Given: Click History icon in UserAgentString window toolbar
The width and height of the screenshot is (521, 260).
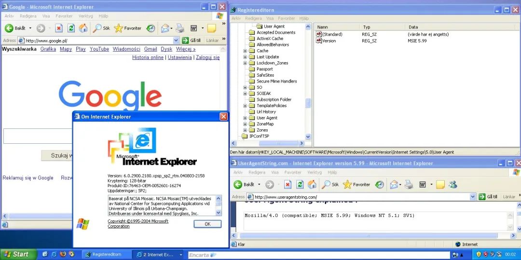Looking at the screenshot, I should [x=380, y=184].
